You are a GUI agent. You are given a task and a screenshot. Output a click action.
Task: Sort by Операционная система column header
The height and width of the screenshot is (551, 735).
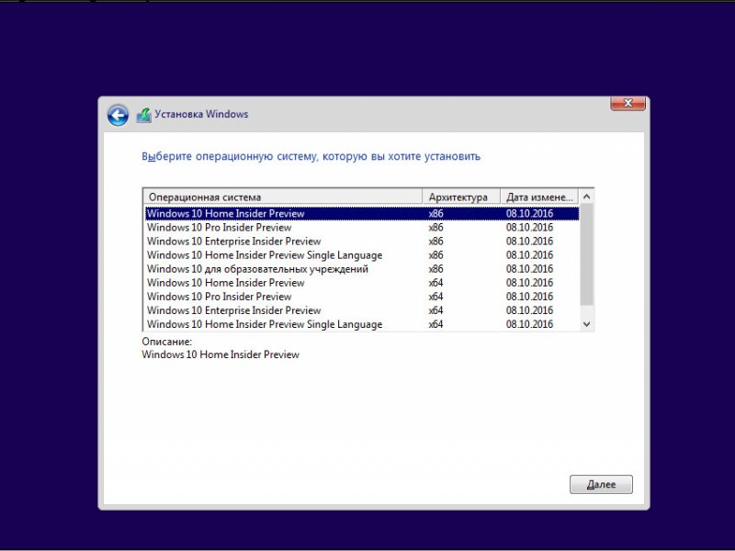[283, 197]
